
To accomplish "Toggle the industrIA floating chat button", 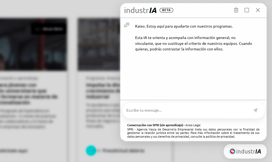I will click(245, 151).
